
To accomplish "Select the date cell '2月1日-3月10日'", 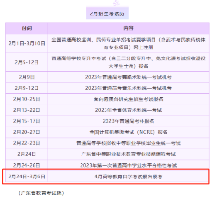I will [x=27, y=43].
